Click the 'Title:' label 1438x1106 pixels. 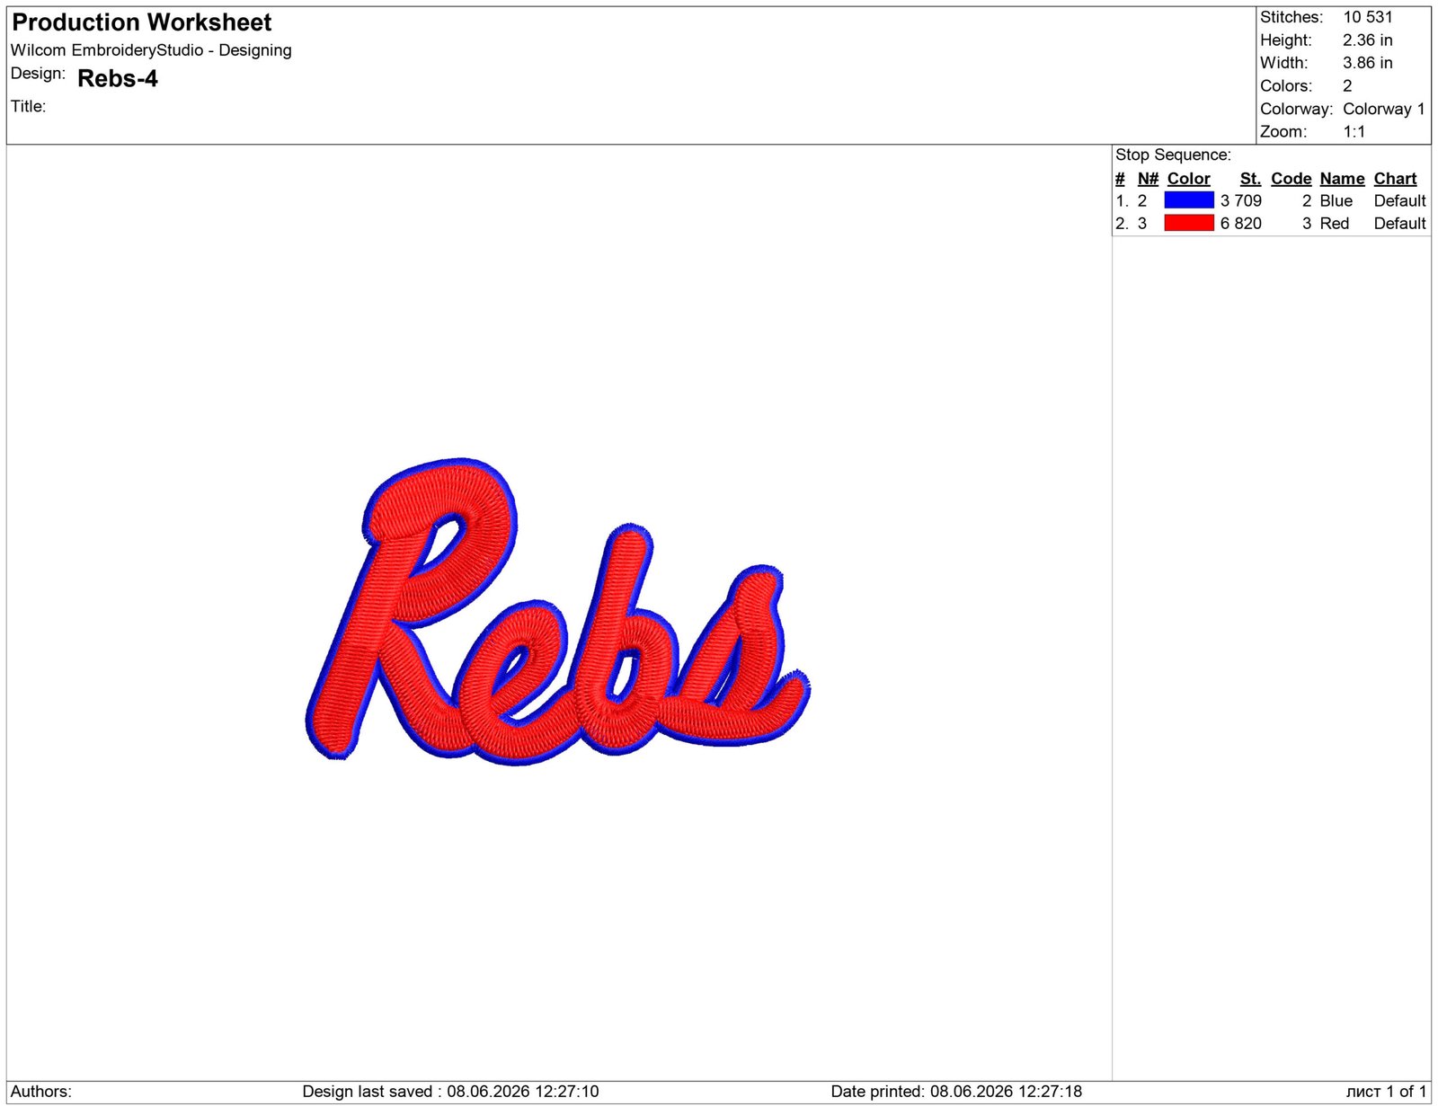coord(28,106)
